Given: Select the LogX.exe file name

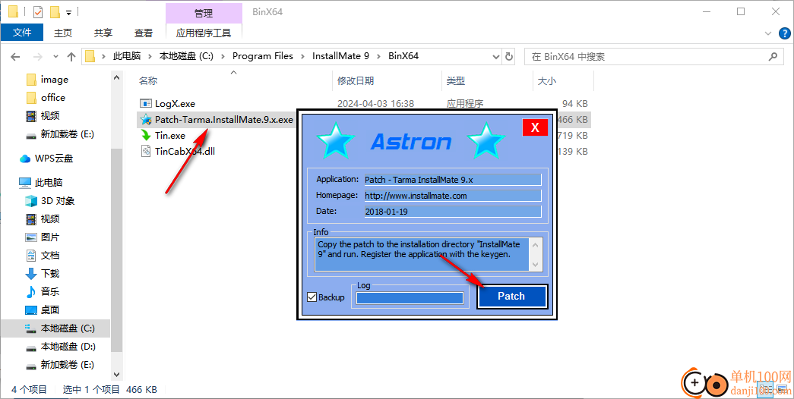Looking at the screenshot, I should [175, 104].
